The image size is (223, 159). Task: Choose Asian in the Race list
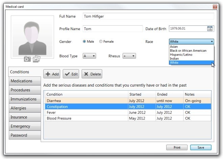[x=192, y=47]
